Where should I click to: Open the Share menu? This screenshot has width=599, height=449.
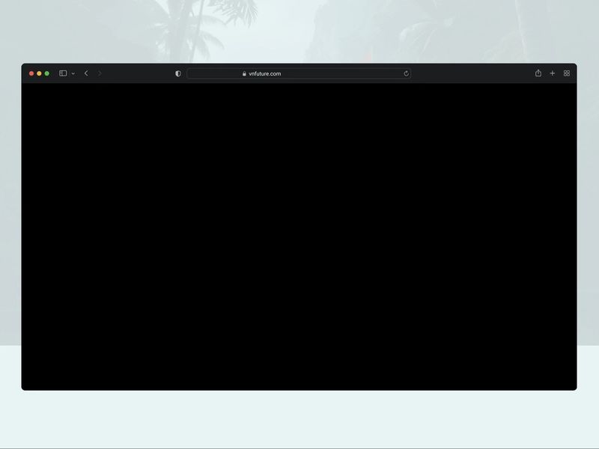click(538, 73)
